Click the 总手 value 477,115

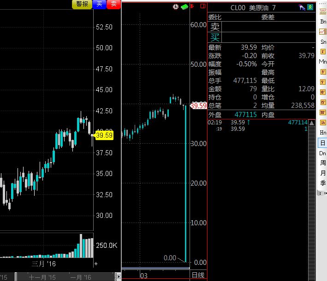[x=245, y=81]
